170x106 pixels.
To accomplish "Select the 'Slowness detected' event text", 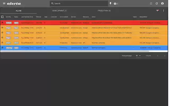I will [98, 43].
